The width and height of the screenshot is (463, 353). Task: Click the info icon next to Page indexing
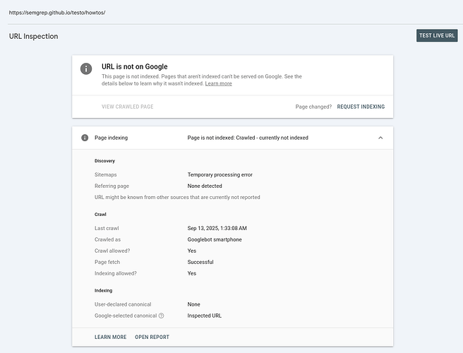85,138
